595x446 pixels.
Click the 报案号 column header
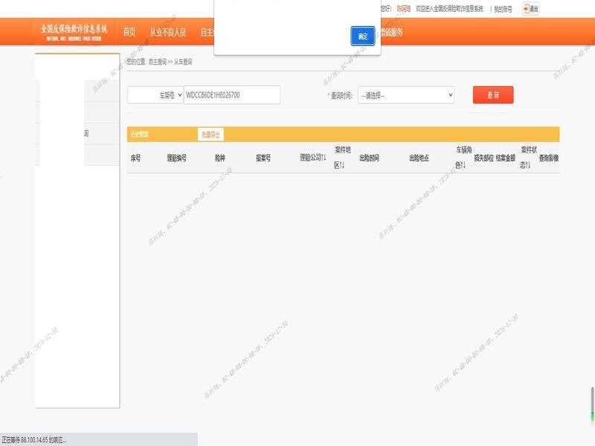pos(263,158)
